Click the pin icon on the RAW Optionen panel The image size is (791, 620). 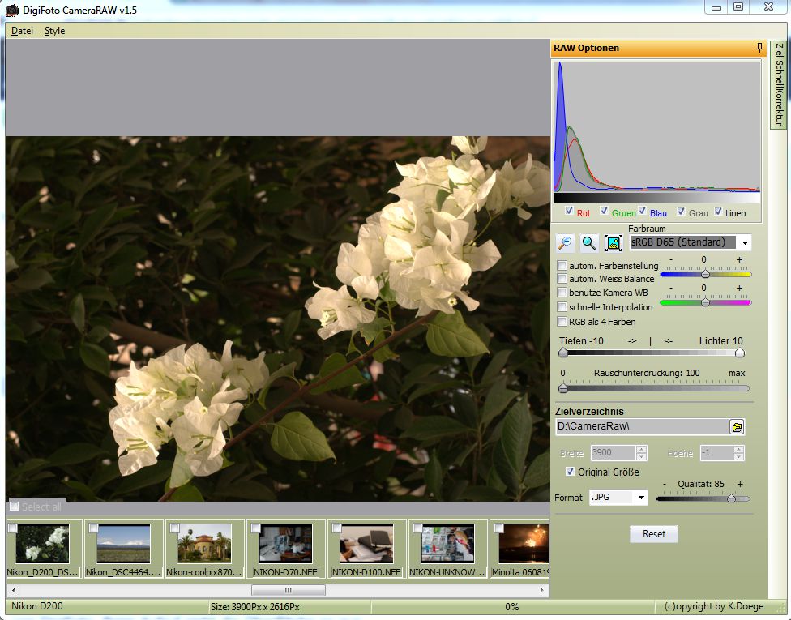[x=759, y=48]
